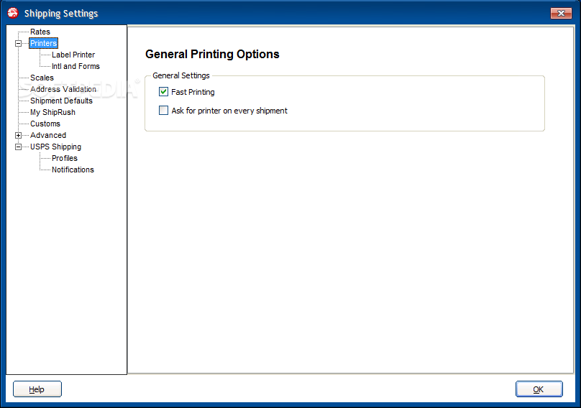Collapse the Printers tree node

tap(18, 43)
